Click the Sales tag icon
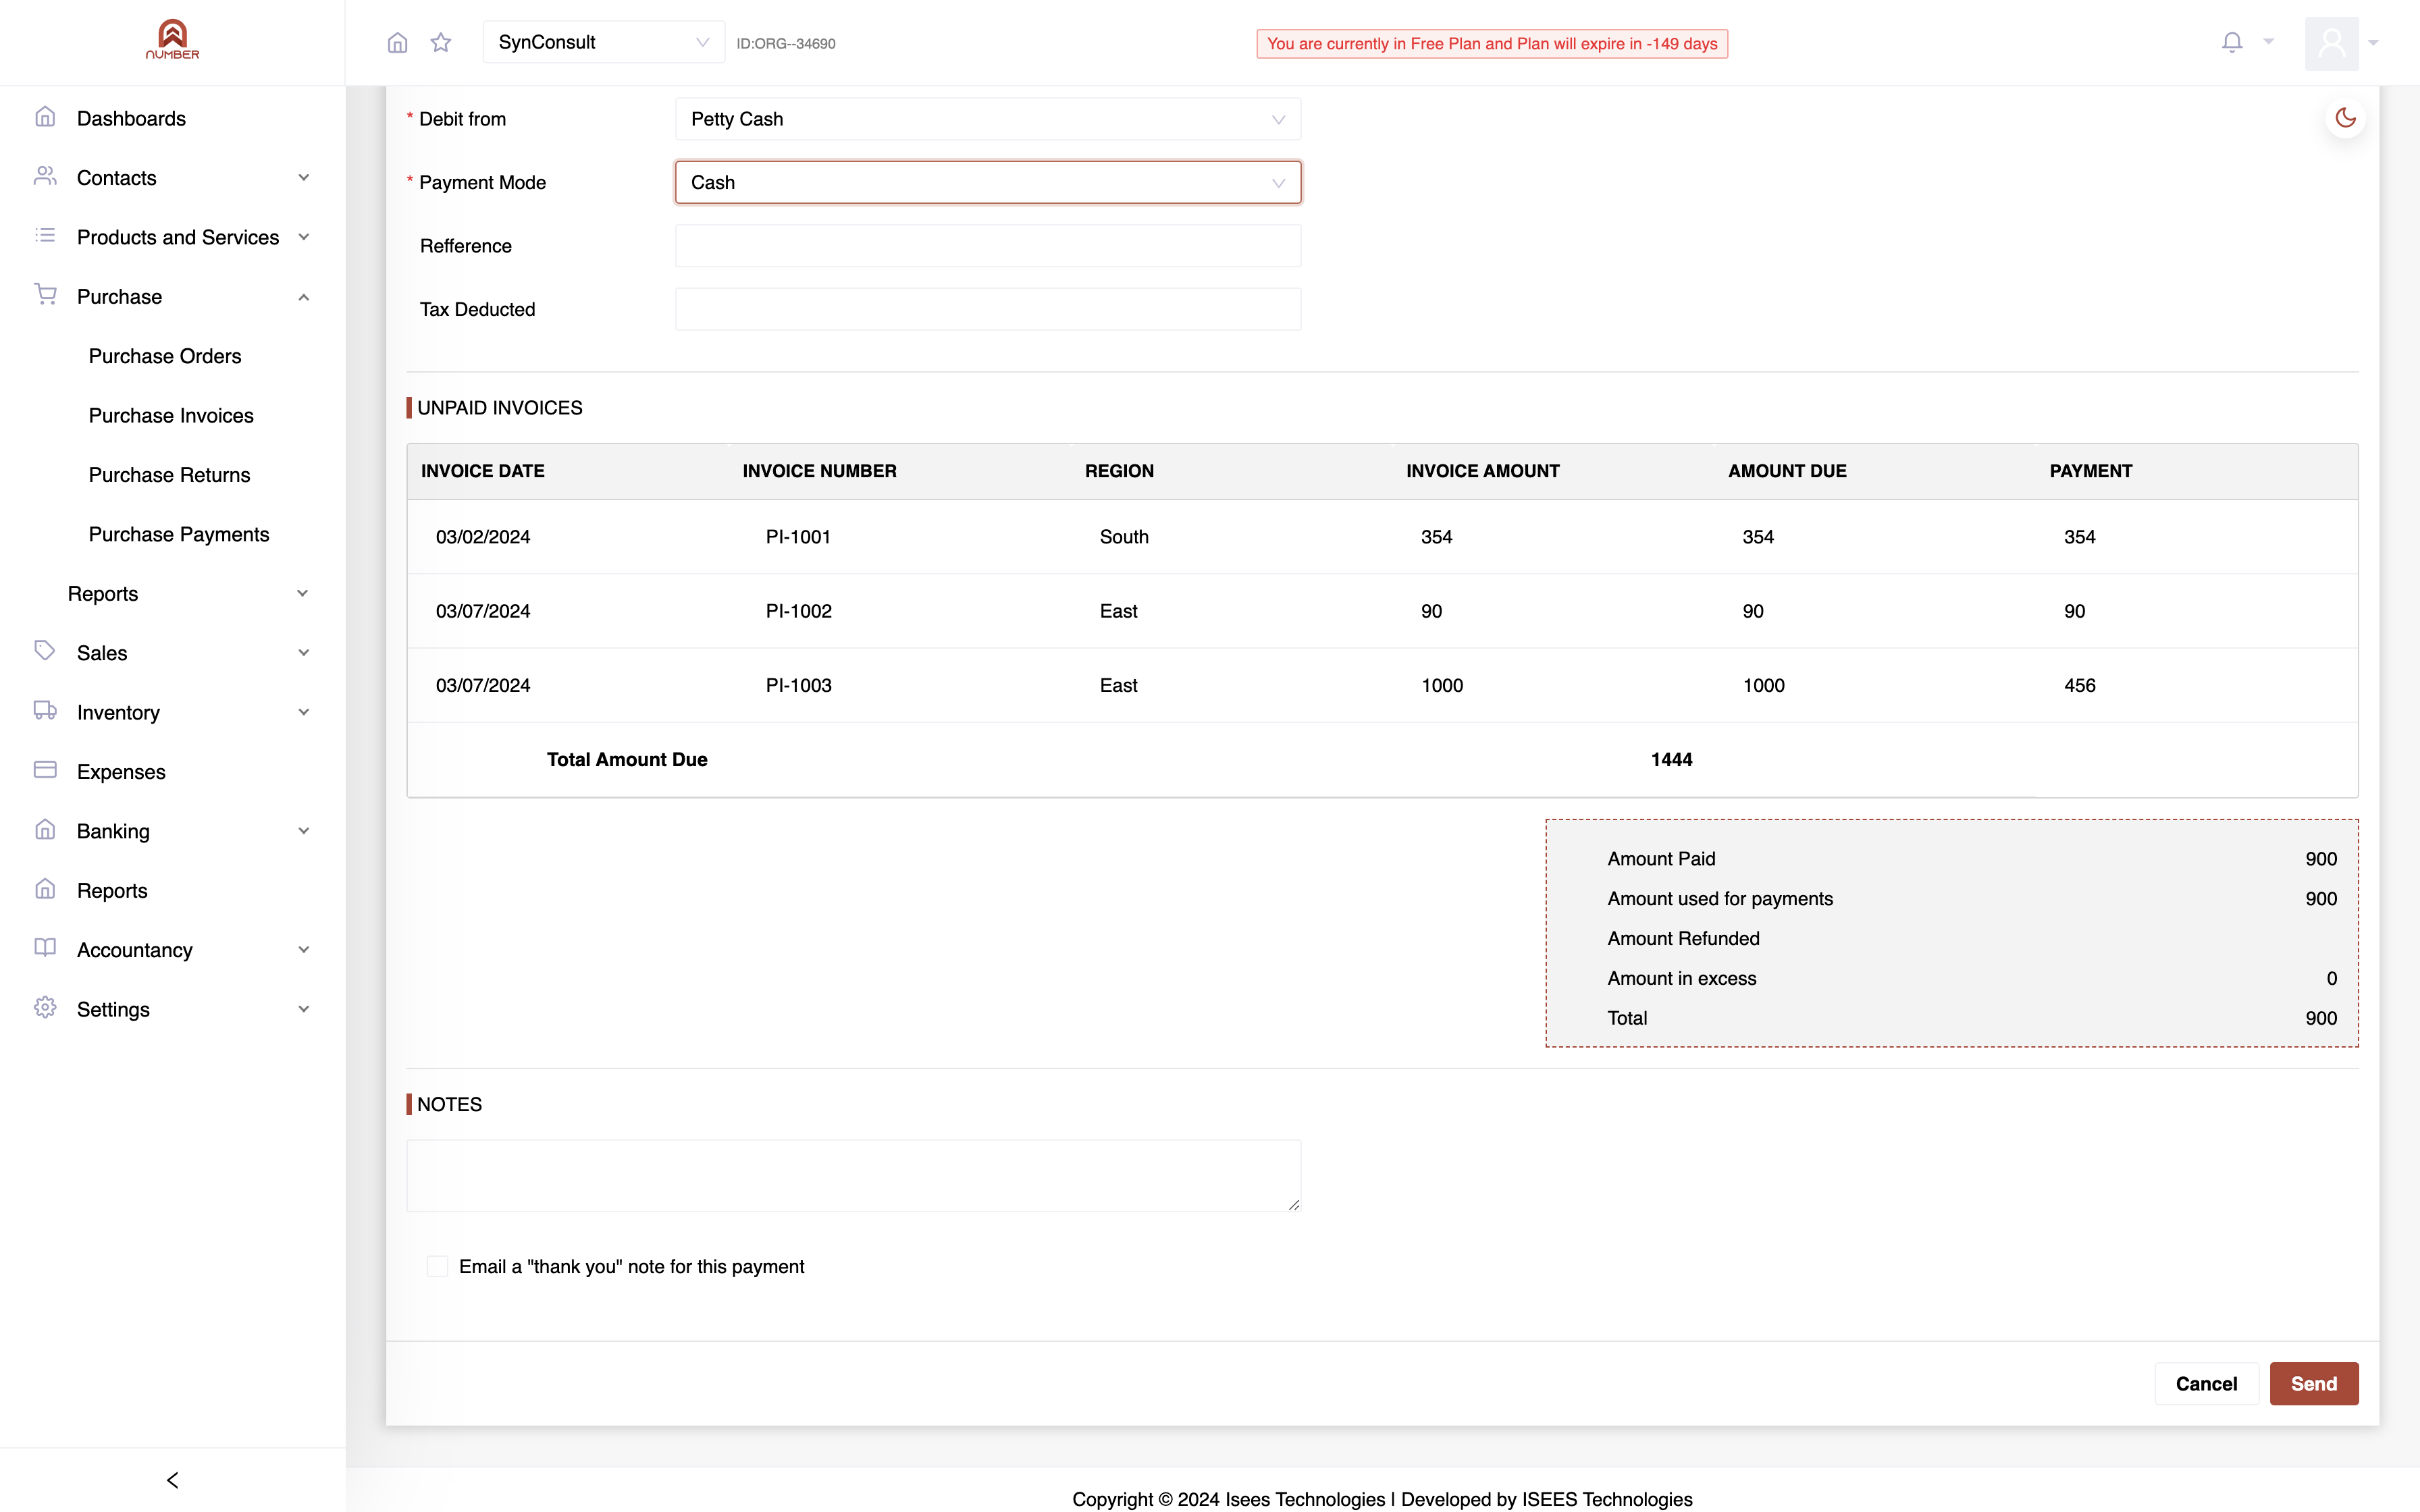Image resolution: width=2420 pixels, height=1512 pixels. [x=45, y=651]
